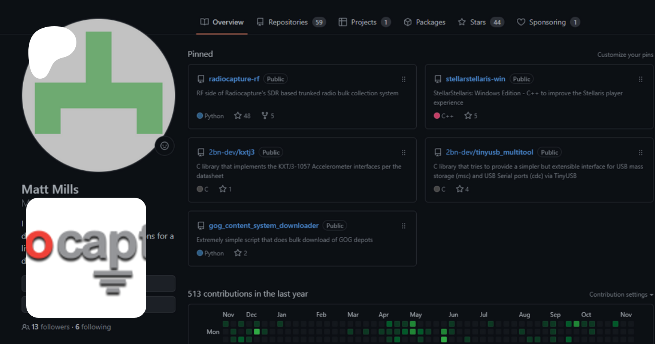The image size is (655, 344).
Task: Click Customize your pins
Action: pyautogui.click(x=625, y=55)
